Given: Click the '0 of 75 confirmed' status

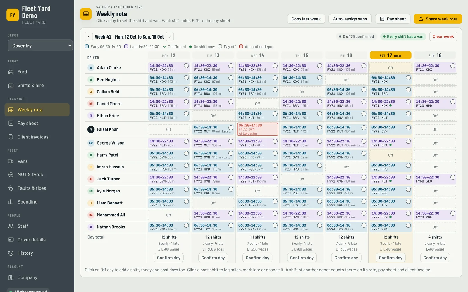Looking at the screenshot, I should point(356,36).
